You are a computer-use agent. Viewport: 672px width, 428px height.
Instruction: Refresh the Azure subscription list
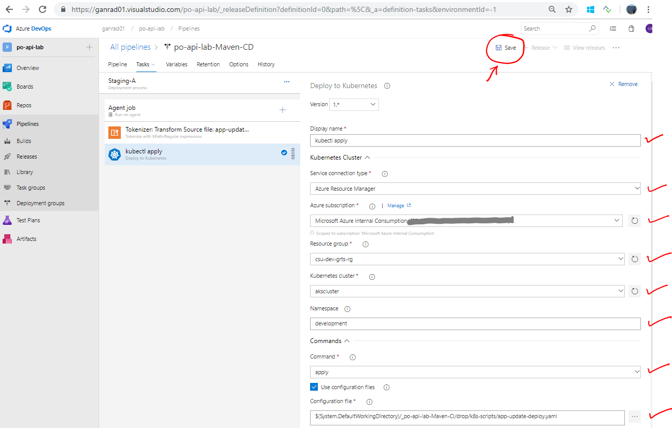635,221
